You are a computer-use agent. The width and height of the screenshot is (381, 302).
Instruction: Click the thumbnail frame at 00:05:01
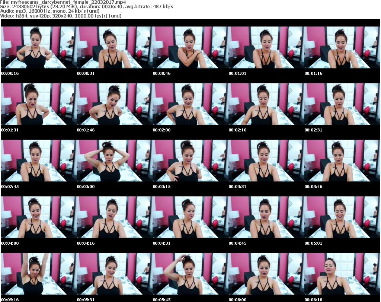point(342,217)
